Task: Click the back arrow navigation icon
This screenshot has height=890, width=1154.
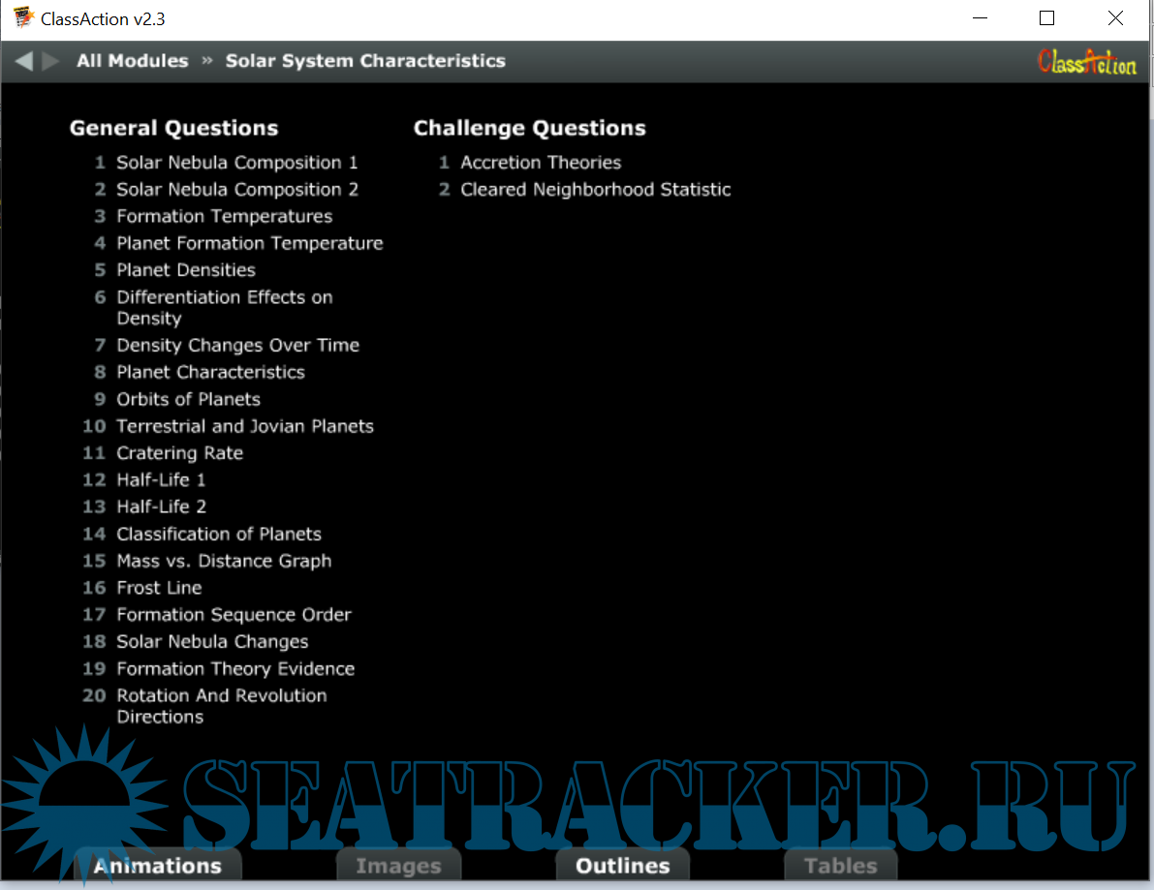Action: (x=24, y=61)
